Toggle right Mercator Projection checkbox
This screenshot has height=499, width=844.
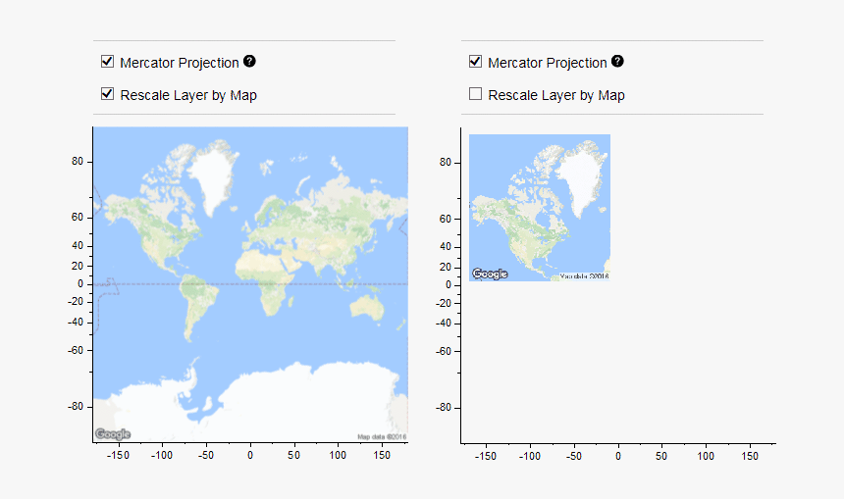point(475,62)
